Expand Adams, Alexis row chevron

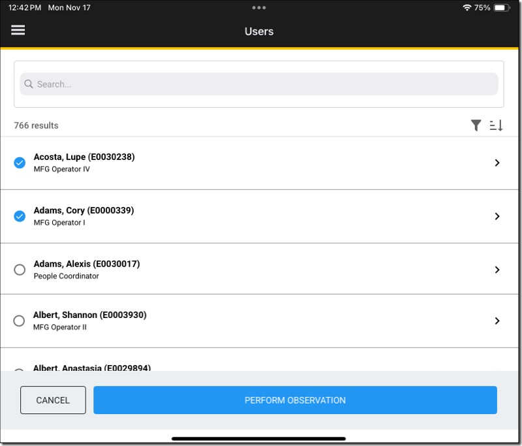[497, 270]
